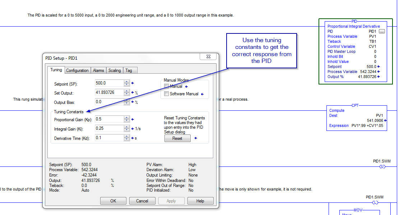The width and height of the screenshot is (404, 215).
Task: Click arrow beside Software Manual checkbox
Action: click(x=203, y=94)
